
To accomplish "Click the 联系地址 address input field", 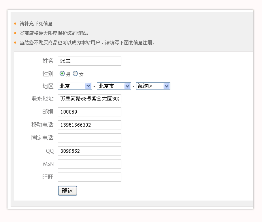I will 89,99.
